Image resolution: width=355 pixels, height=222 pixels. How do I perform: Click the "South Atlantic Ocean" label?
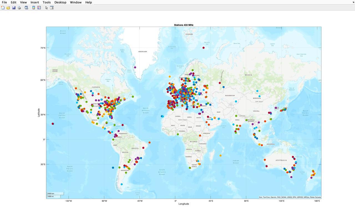pyautogui.click(x=162, y=172)
